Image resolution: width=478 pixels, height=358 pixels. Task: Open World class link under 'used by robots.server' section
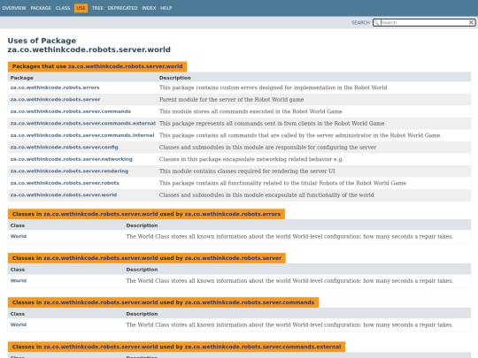click(x=19, y=281)
